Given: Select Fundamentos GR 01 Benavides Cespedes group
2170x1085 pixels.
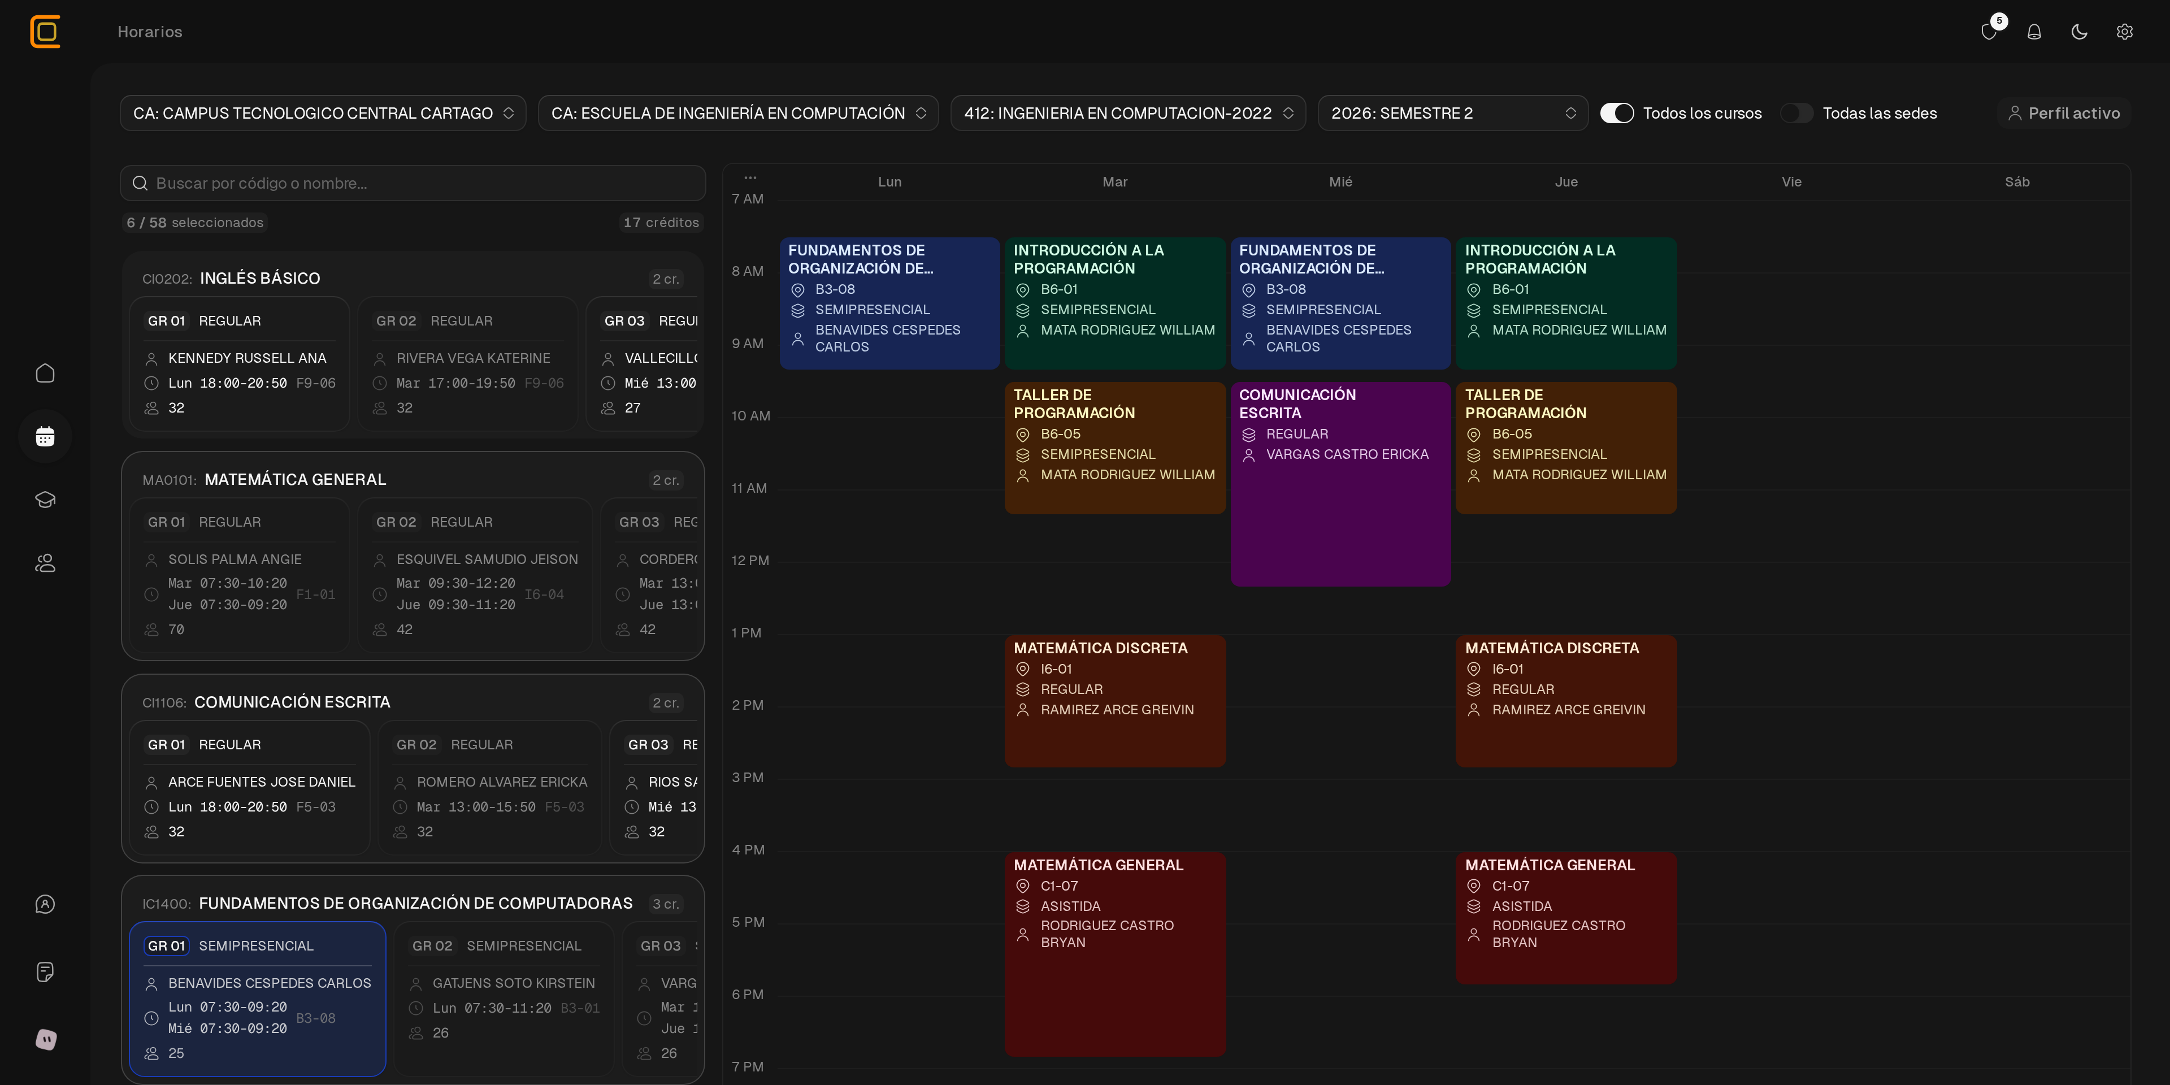Looking at the screenshot, I should [x=258, y=999].
